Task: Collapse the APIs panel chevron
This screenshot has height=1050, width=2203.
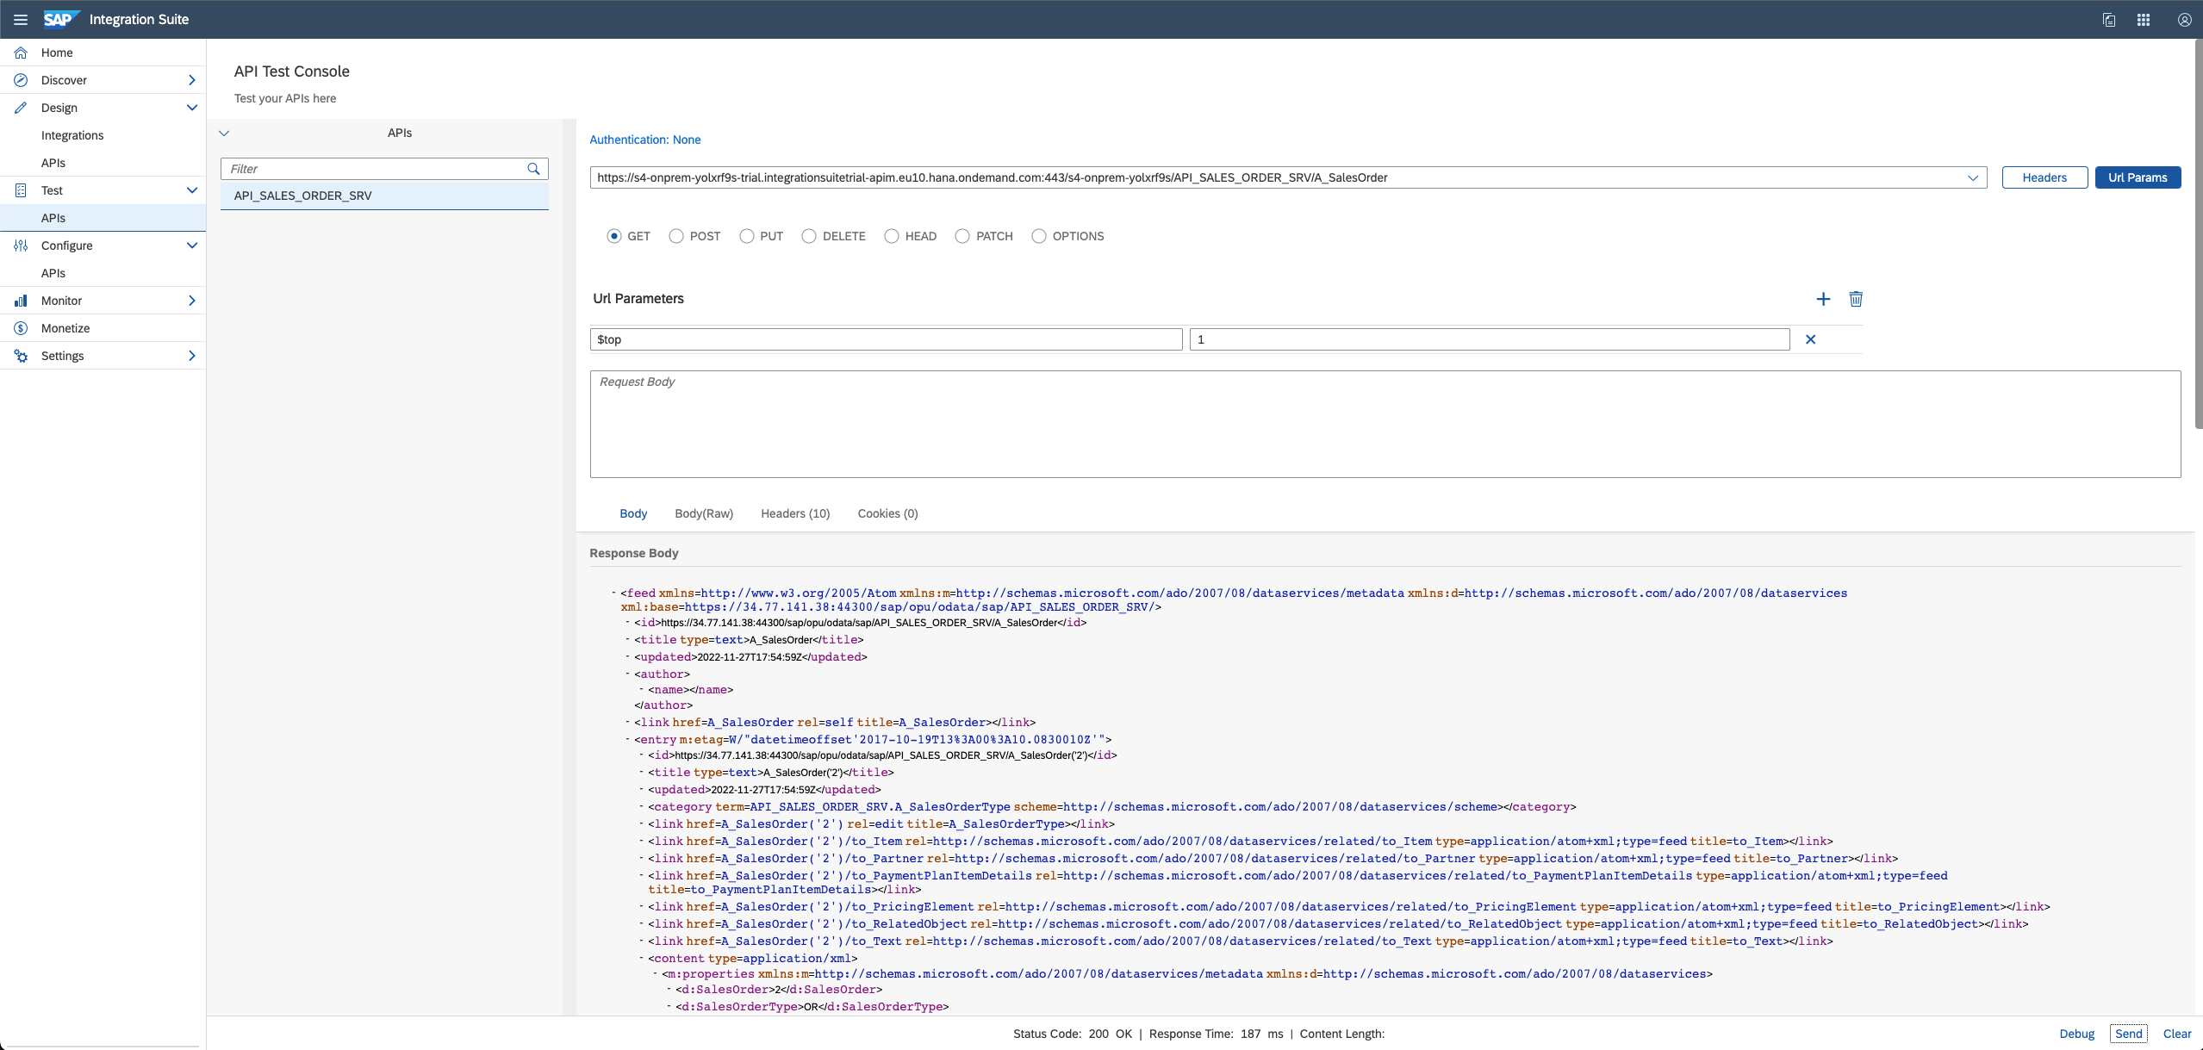Action: (224, 134)
